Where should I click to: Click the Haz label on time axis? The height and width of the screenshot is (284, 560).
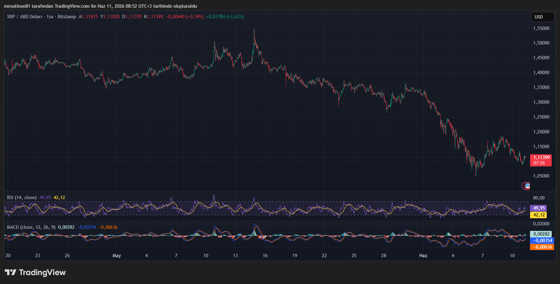[423, 256]
